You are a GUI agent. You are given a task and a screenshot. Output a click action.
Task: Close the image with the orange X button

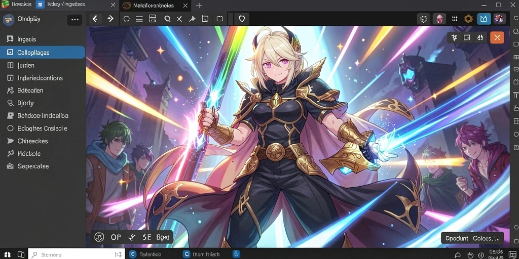(x=497, y=37)
